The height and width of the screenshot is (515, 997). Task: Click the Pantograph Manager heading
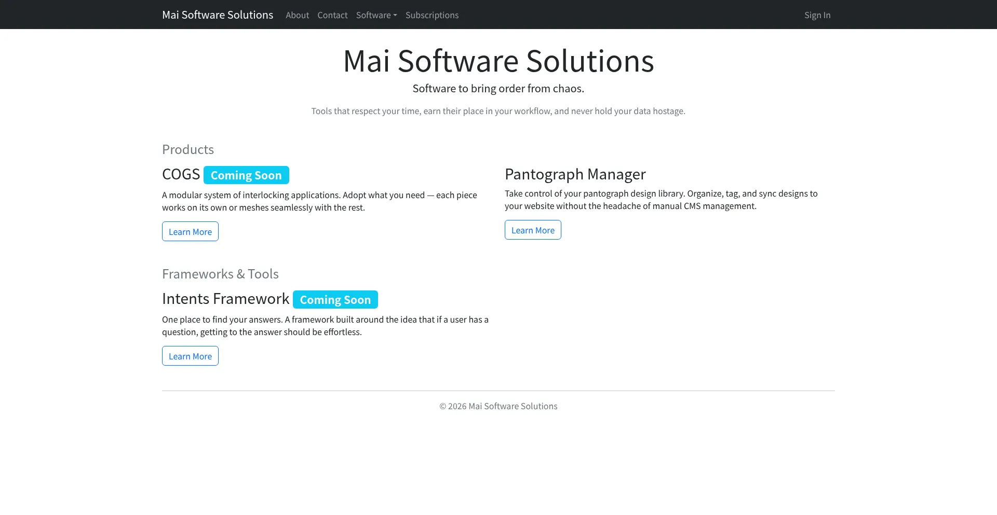(575, 174)
